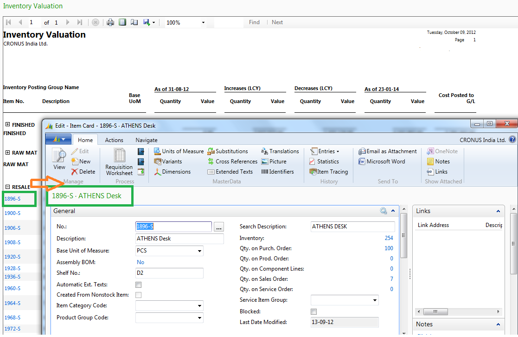The height and width of the screenshot is (337, 518).
Task: Print the Inventory Valuation report
Action: pos(110,22)
